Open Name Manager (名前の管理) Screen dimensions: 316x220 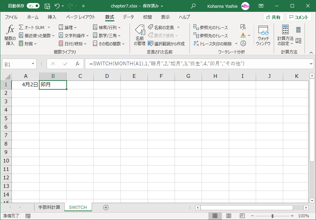[x=140, y=35]
